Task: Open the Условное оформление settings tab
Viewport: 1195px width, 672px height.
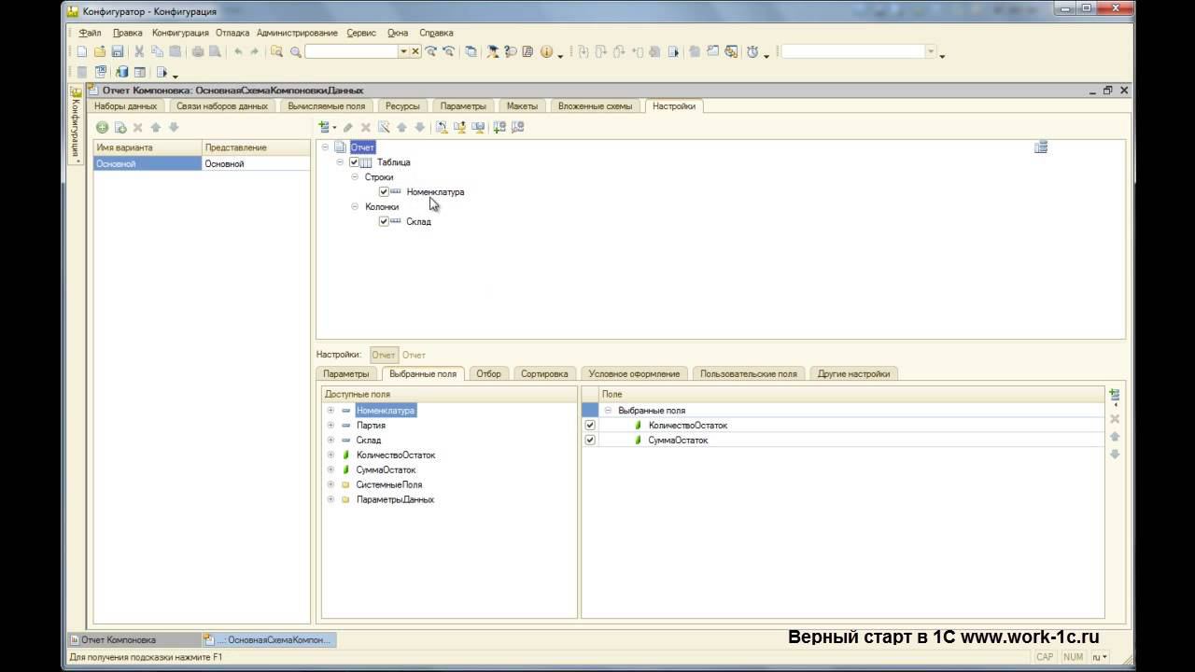Action: pos(634,373)
